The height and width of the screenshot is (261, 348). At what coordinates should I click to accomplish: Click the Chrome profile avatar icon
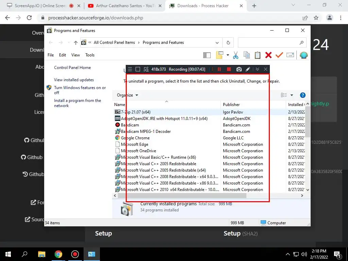(330, 18)
